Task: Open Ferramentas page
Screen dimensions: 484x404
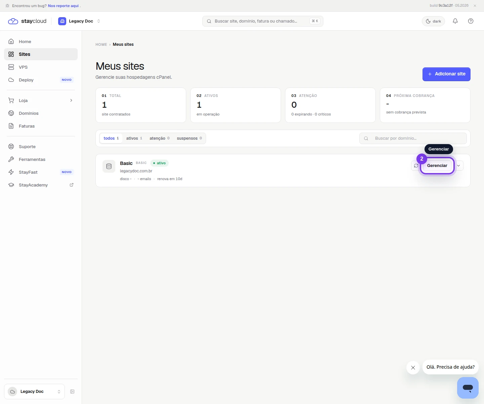Action: 41,159
